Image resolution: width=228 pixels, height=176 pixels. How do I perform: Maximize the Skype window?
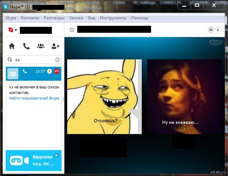(x=197, y=5)
